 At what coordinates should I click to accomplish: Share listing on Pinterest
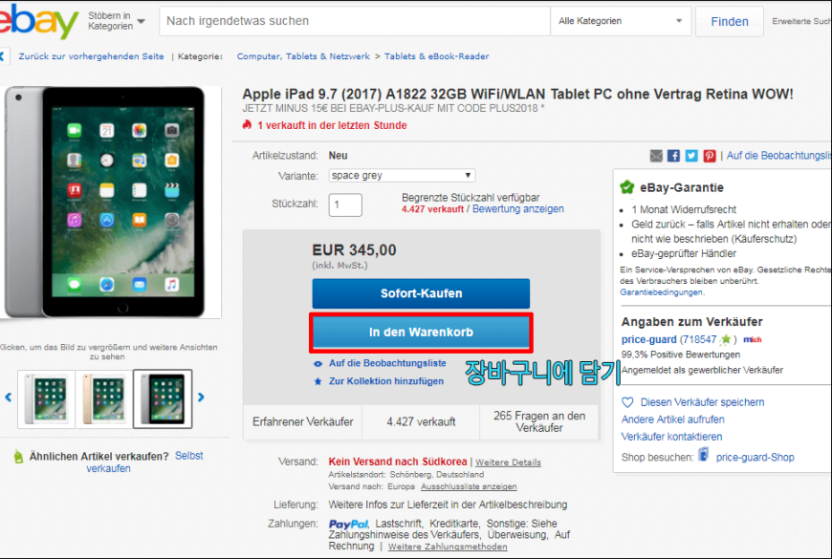[x=710, y=156]
